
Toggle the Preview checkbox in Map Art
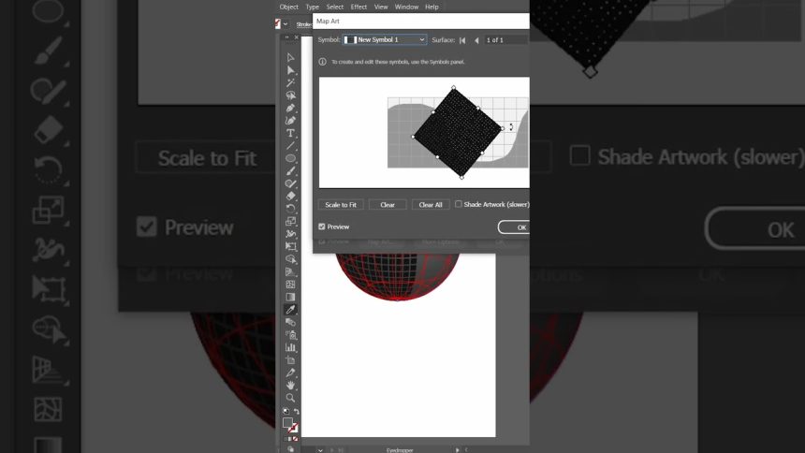322,226
